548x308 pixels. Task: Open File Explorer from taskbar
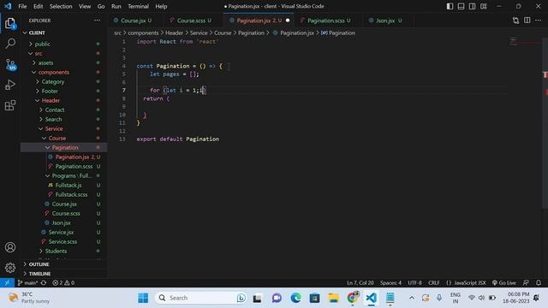(333, 298)
